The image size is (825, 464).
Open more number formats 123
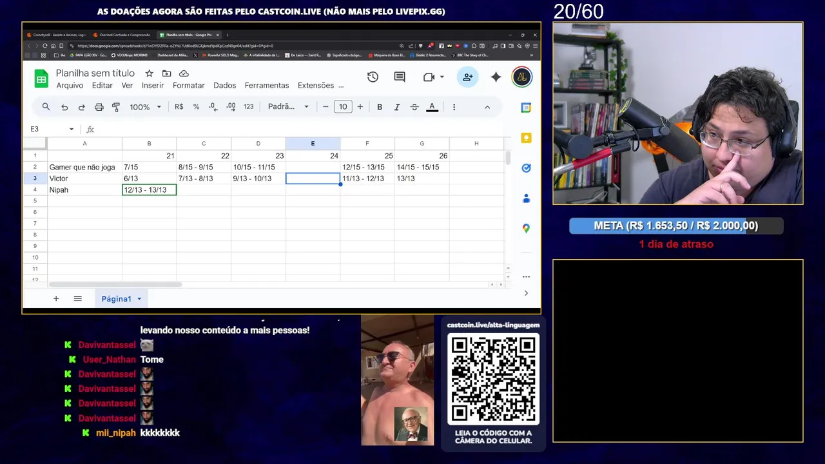[248, 107]
